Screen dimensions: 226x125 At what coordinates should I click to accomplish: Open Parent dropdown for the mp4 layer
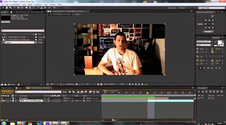click(92, 101)
